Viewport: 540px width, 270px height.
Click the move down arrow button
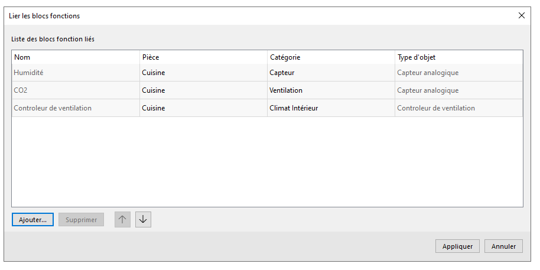point(143,219)
